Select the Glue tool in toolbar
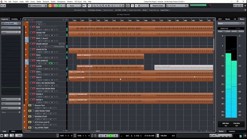 (98, 6)
